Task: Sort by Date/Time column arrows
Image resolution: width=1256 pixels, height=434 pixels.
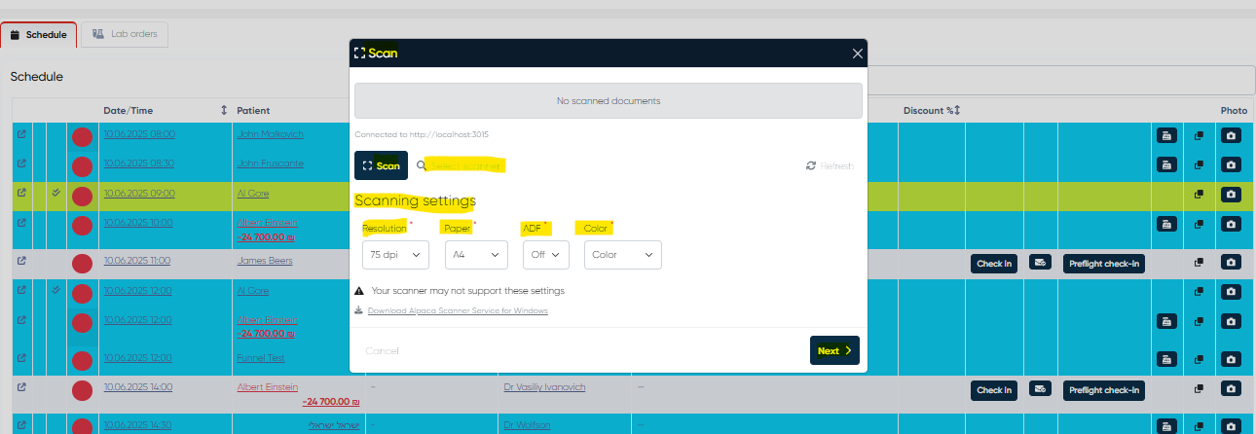Action: pyautogui.click(x=224, y=110)
